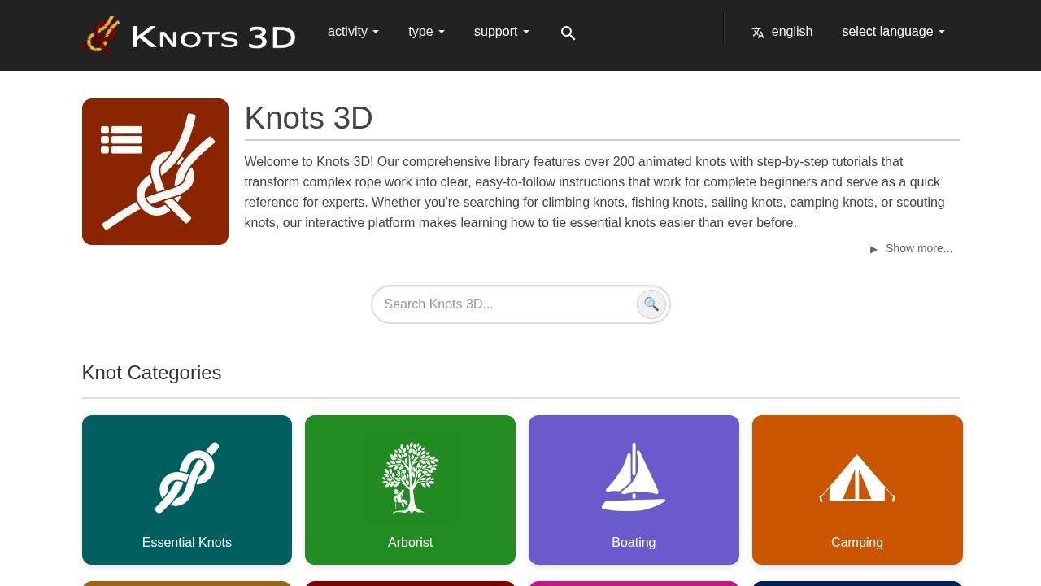Open the header search magnifier icon

pyautogui.click(x=568, y=33)
